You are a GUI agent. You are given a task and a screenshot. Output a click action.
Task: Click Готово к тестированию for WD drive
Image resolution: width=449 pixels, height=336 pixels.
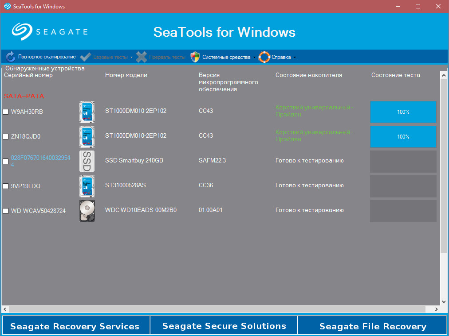click(310, 210)
